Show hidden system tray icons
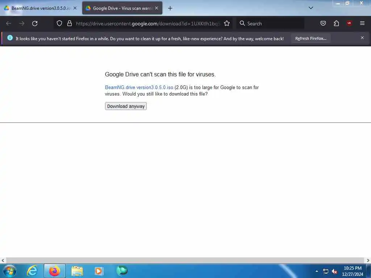 (317, 271)
